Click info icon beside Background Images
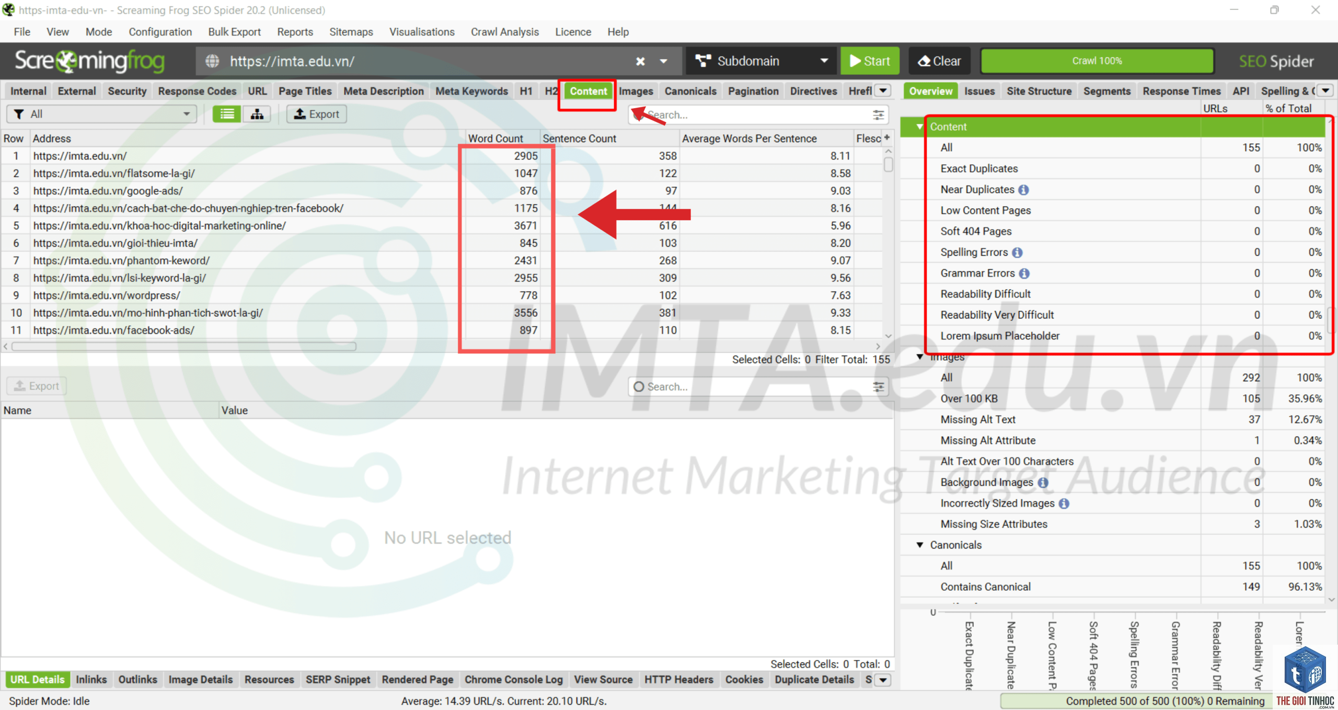Viewport: 1338px width, 710px height. [1043, 483]
